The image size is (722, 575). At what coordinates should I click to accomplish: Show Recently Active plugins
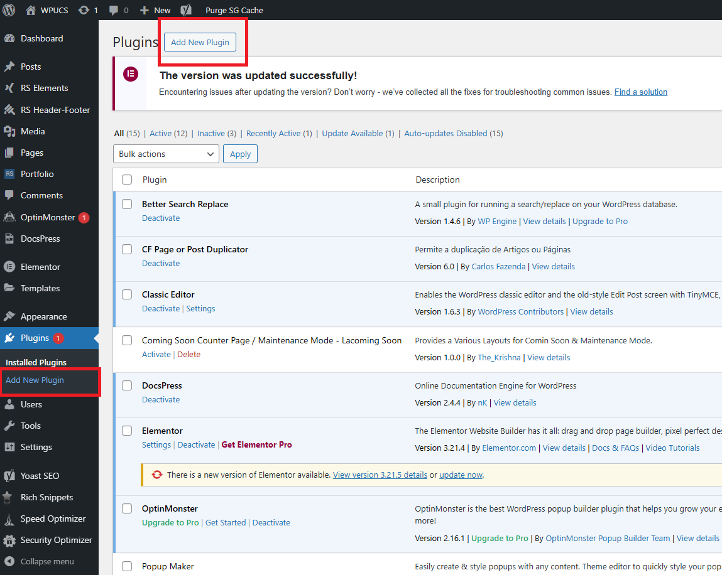coord(279,134)
